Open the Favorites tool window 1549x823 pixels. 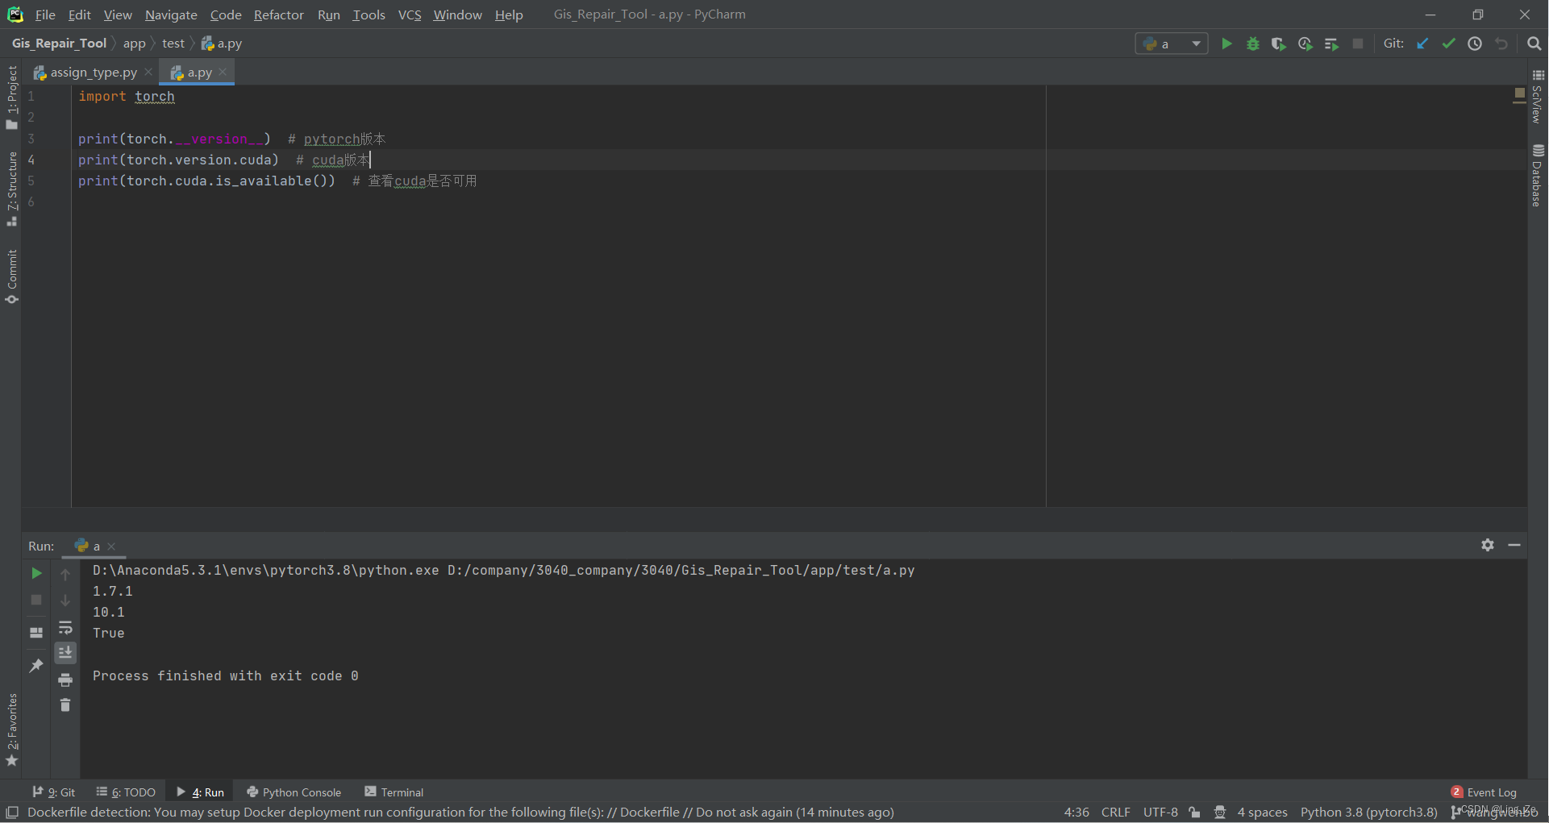point(11,729)
